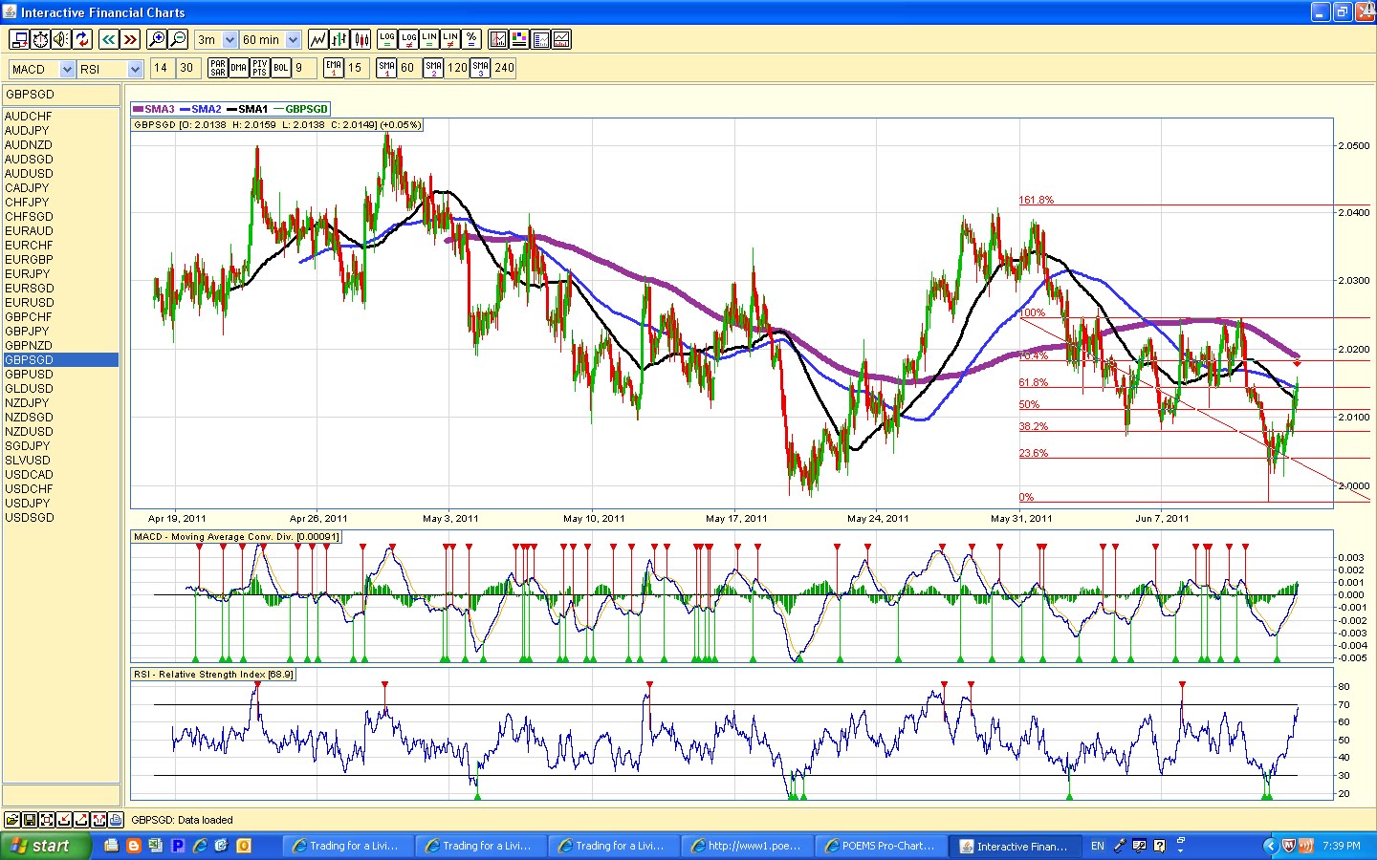This screenshot has height=860, width=1377.
Task: Click the third chart layout icon
Action: pyautogui.click(x=540, y=39)
